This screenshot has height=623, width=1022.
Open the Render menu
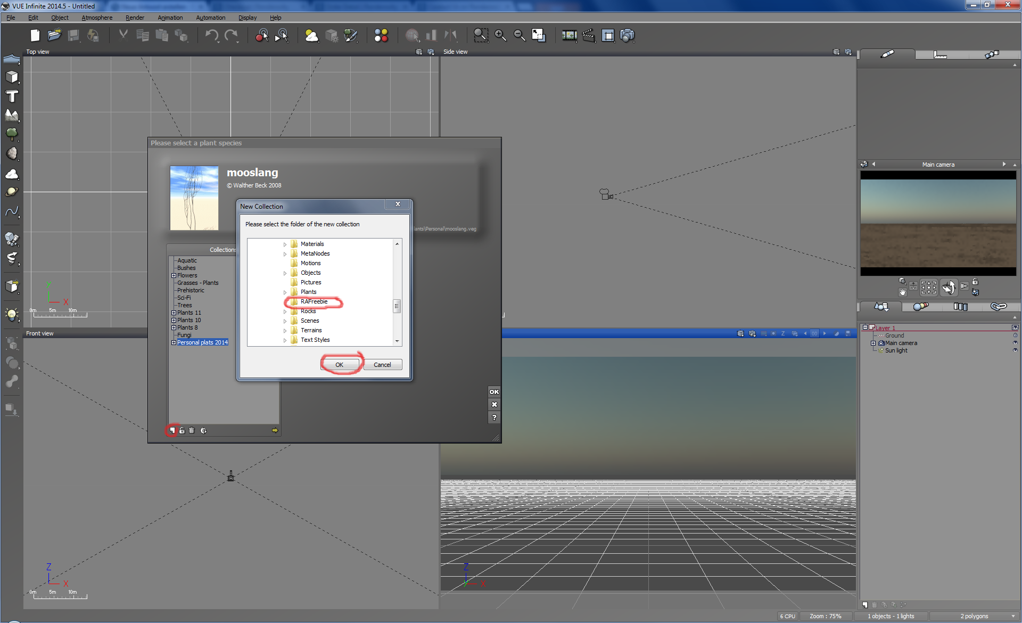pos(135,18)
